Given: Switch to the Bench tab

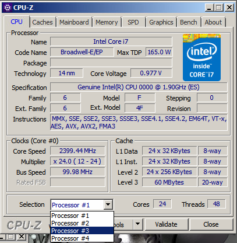Looking at the screenshot, I should coord(189,22).
